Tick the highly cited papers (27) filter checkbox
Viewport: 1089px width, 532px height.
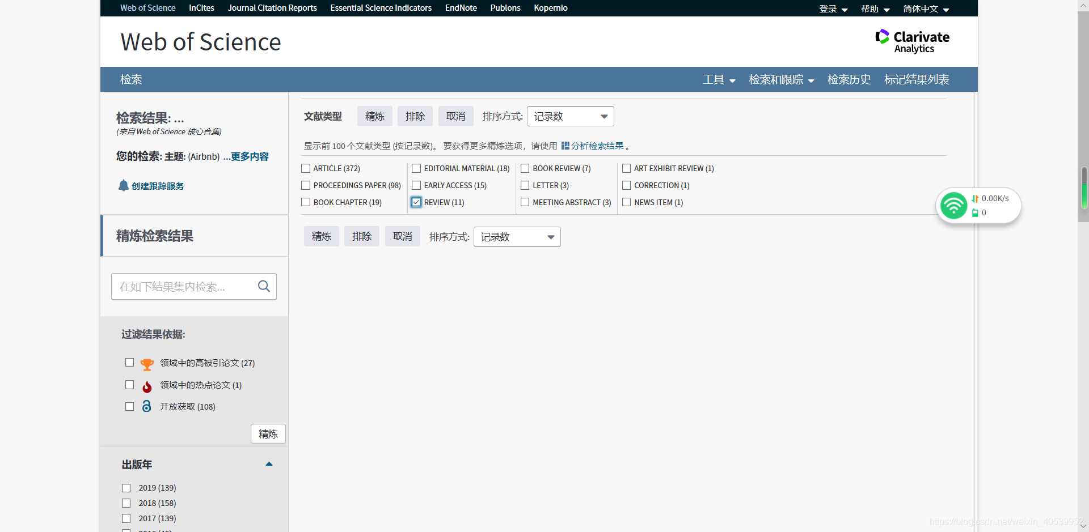(129, 363)
